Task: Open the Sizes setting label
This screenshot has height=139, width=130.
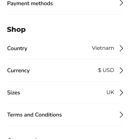Action: click(x=14, y=93)
